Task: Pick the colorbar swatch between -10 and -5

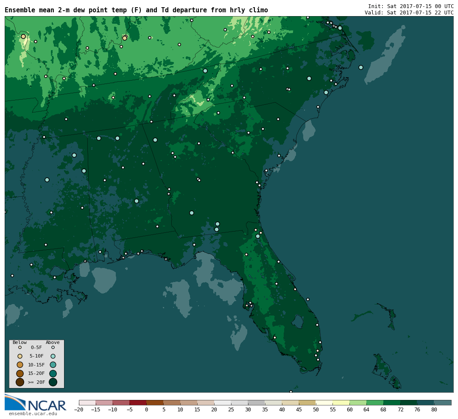Action: coord(121,402)
